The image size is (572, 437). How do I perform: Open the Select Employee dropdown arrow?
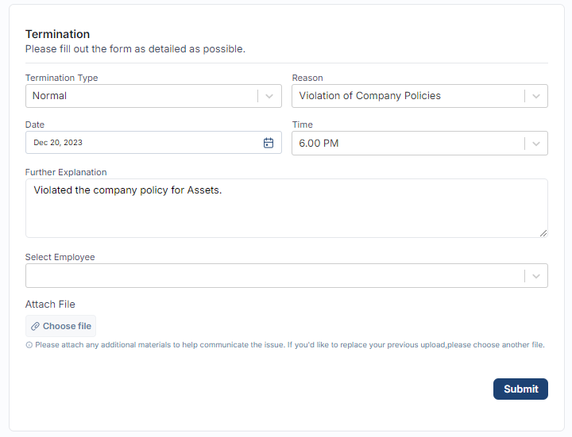coord(536,276)
